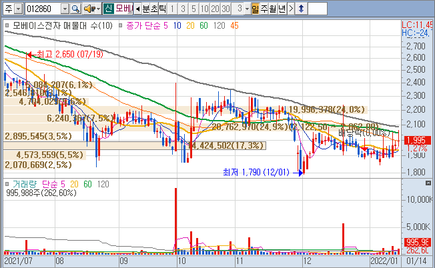Viewport: 435px width, 268px height.
Task: Select the 주 (weekly) period
Action: point(264,9)
